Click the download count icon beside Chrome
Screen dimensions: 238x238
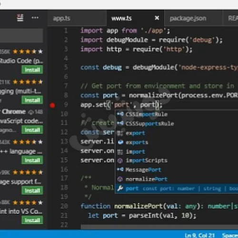point(30,112)
